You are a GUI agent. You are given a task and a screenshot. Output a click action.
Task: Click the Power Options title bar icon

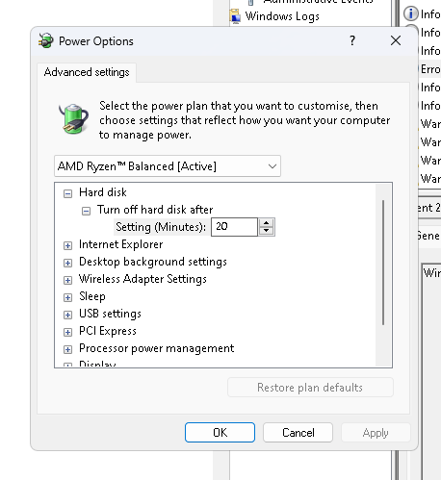click(46, 40)
